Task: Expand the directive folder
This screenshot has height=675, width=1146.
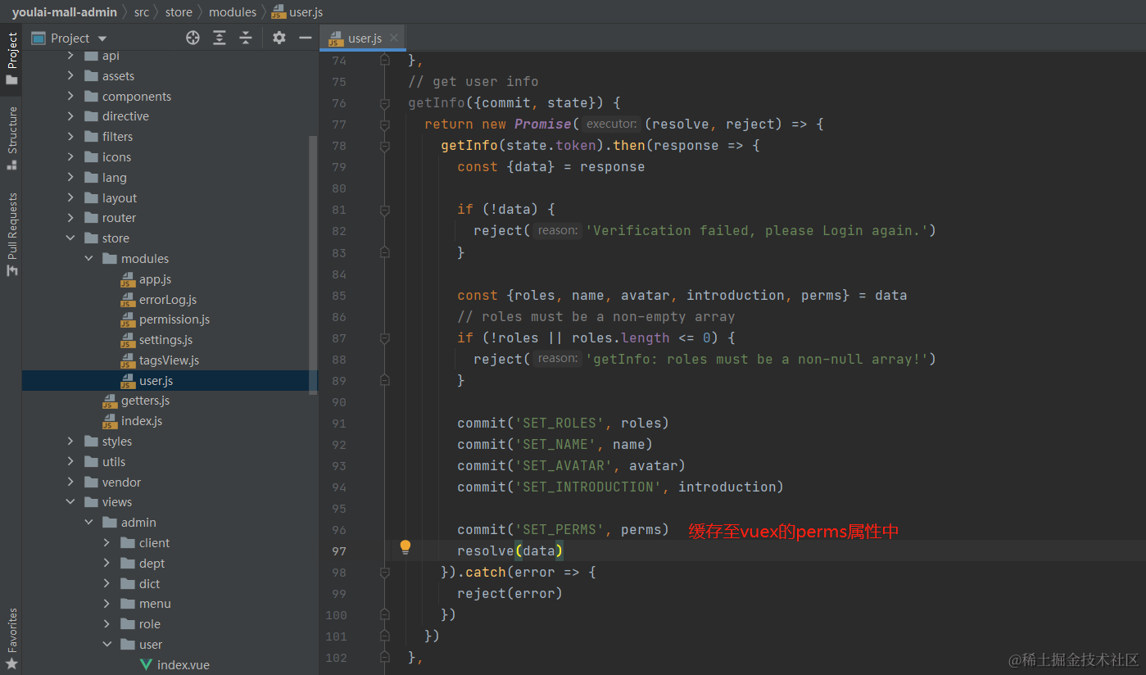Action: [x=70, y=116]
